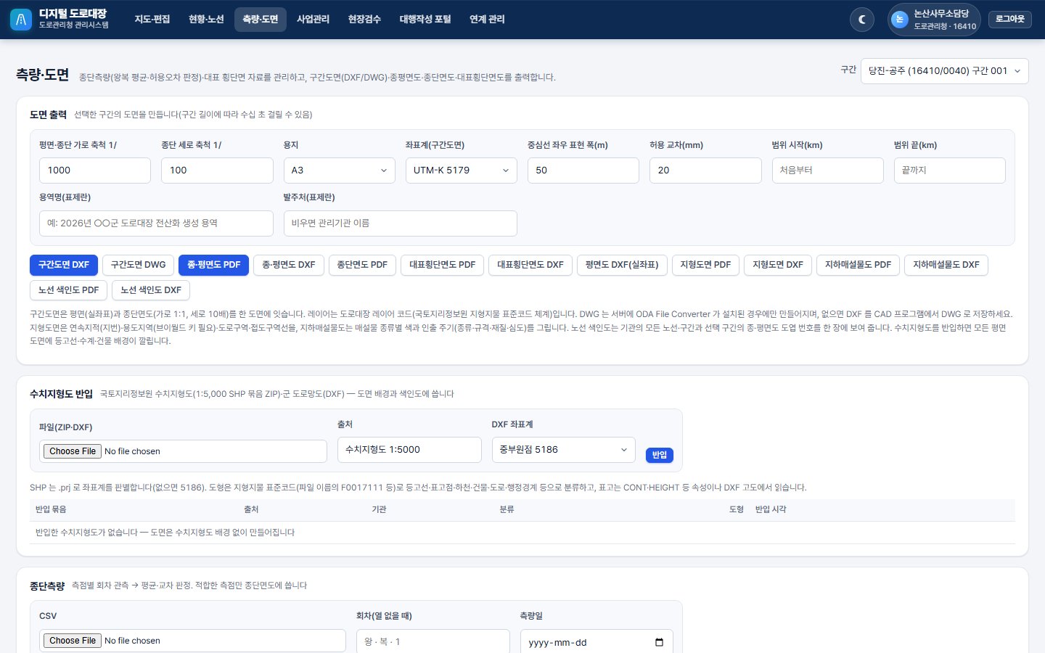The height and width of the screenshot is (653, 1045).
Task: Export 종·평면도 DXF
Action: tap(289, 265)
